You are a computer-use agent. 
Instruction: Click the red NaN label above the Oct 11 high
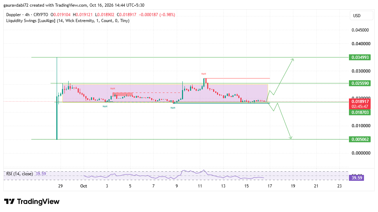204,74
